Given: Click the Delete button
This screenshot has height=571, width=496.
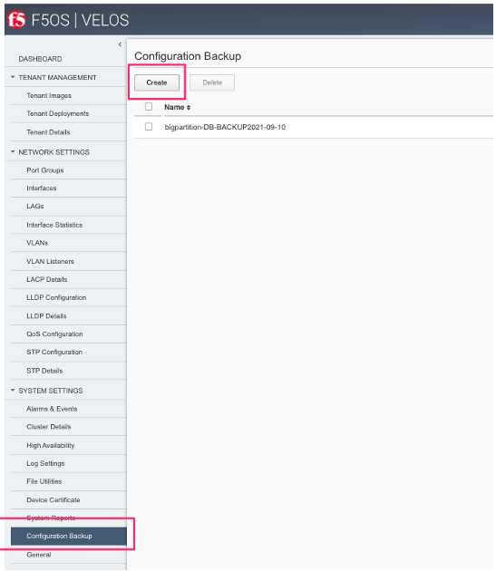Looking at the screenshot, I should tap(212, 82).
